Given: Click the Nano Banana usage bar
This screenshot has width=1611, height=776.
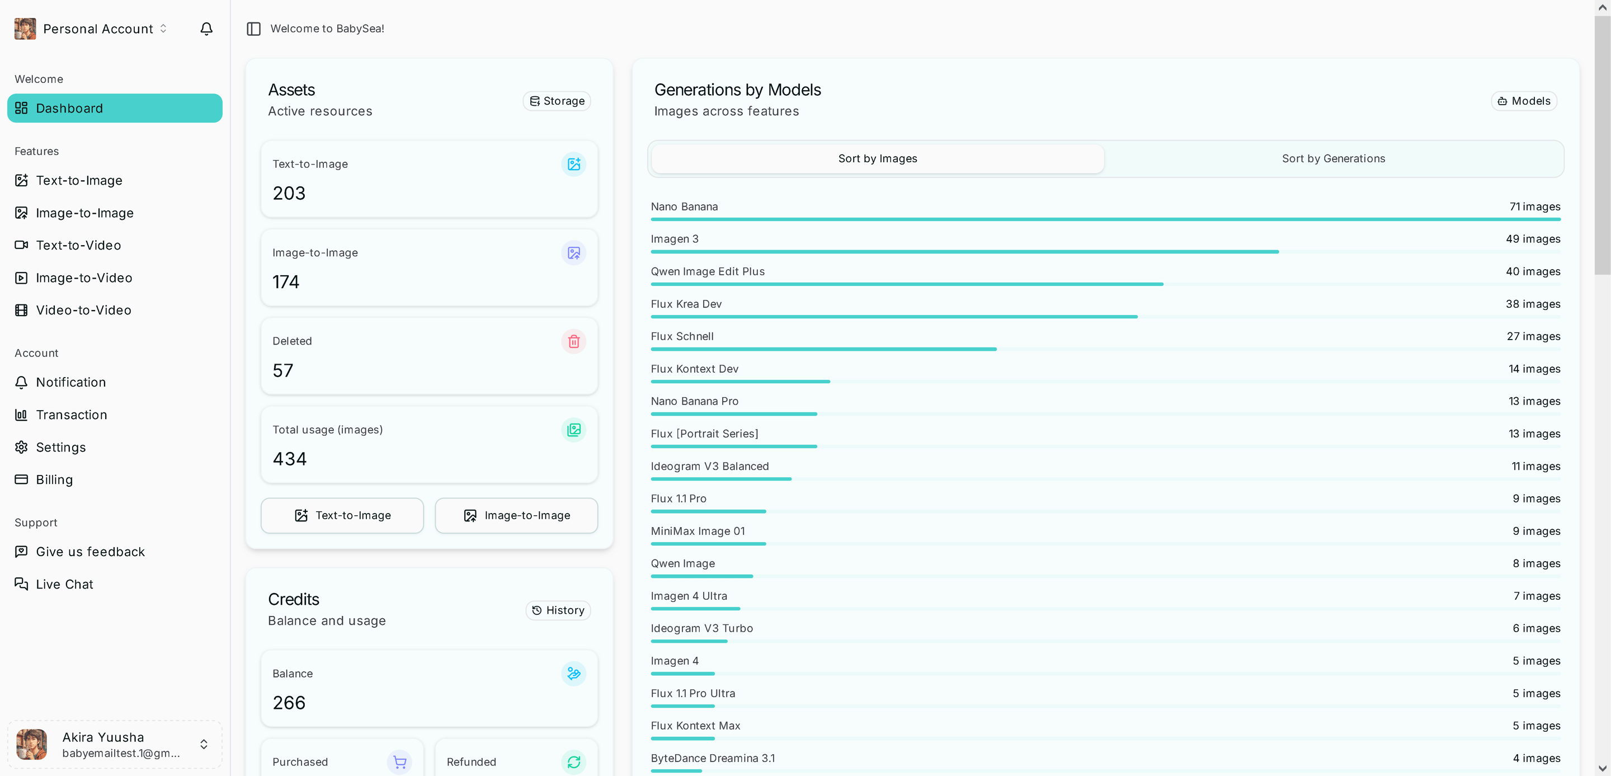Looking at the screenshot, I should (1106, 219).
